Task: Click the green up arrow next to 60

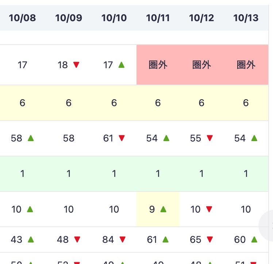Action: click(x=254, y=240)
